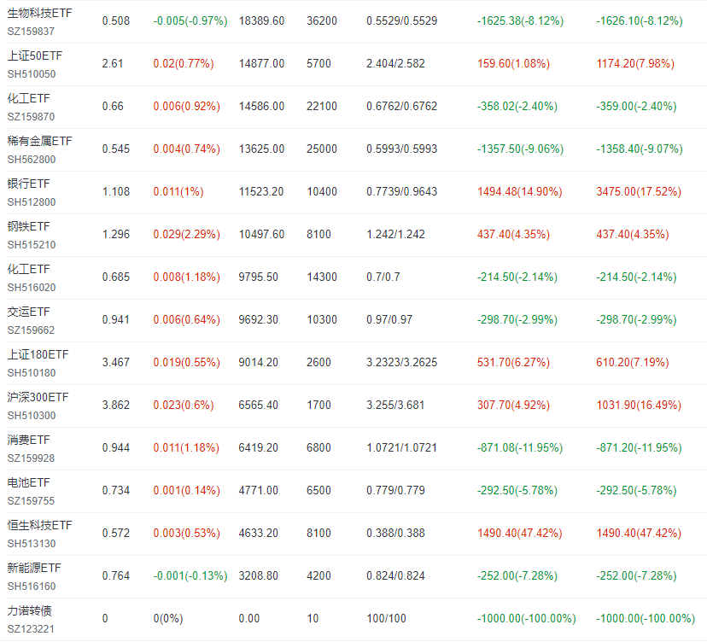The height and width of the screenshot is (642, 707).
Task: Click cumulative profit 3475.00(17.52%)
Action: pos(639,191)
